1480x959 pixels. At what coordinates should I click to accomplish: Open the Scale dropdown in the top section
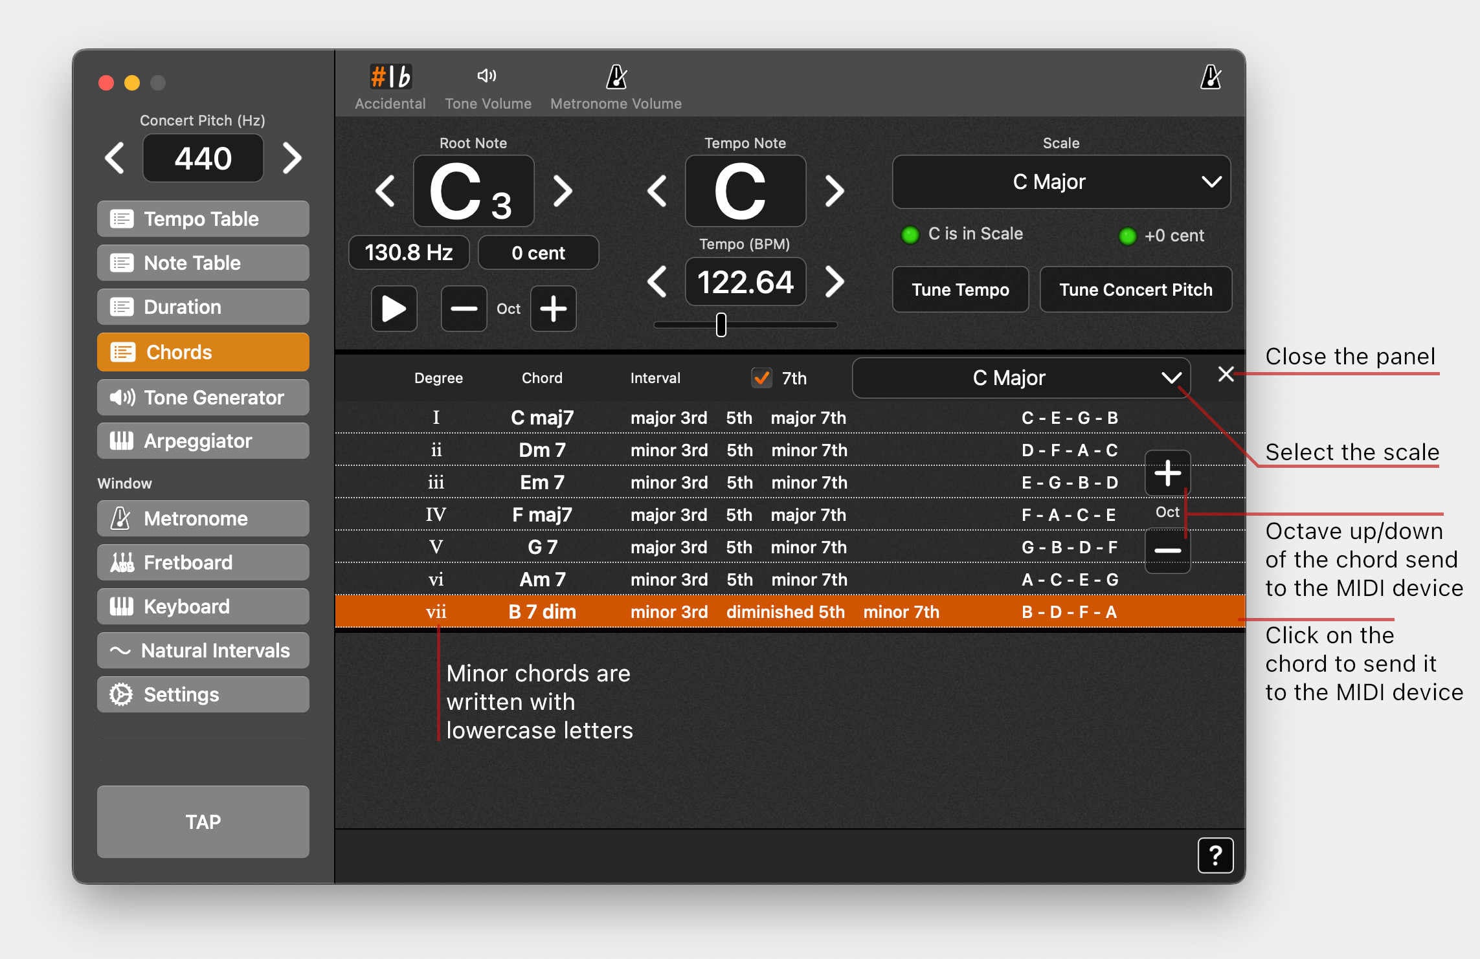[x=1060, y=182]
